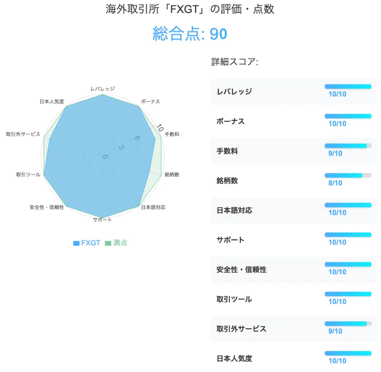Click the ボーナス score progress bar
Screen dimensions: 381x372
pos(348,116)
